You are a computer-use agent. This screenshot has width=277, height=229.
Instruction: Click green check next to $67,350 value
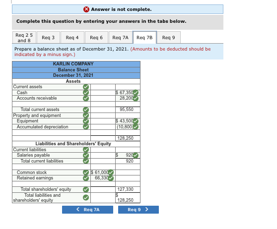point(136,93)
